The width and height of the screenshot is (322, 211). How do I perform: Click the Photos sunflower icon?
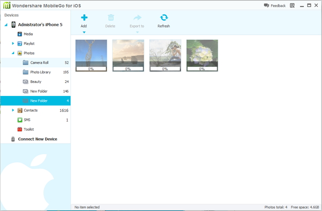tap(20, 53)
